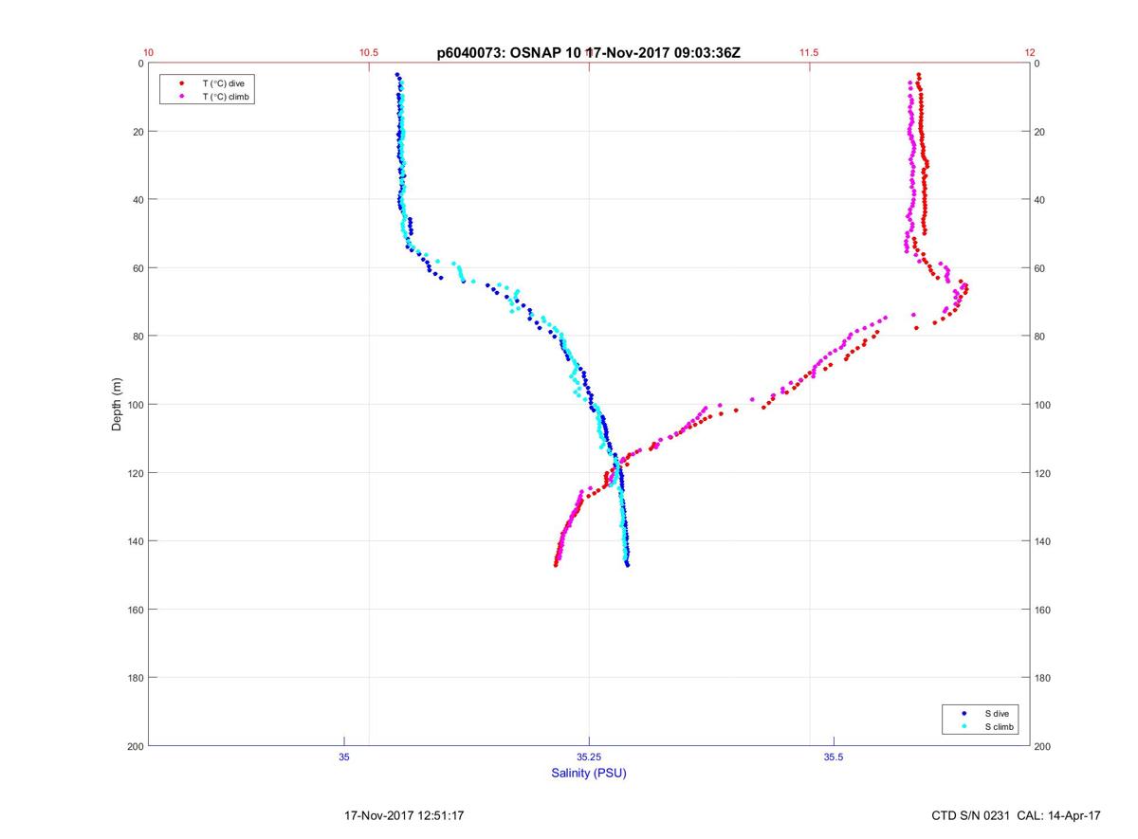The height and width of the screenshot is (839, 1138).
Task: Click the top-left temperature tick label 10
Action: [149, 52]
